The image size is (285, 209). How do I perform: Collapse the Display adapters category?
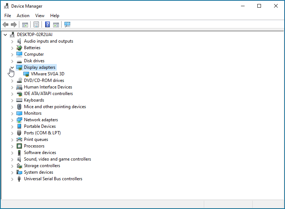point(12,67)
